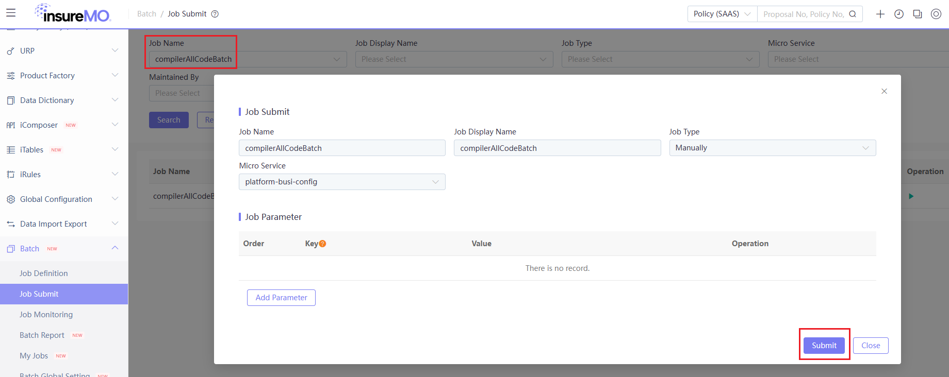Open the Micro Service platform-busi-config dropdown
Screen dimensions: 949x377
pyautogui.click(x=342, y=182)
